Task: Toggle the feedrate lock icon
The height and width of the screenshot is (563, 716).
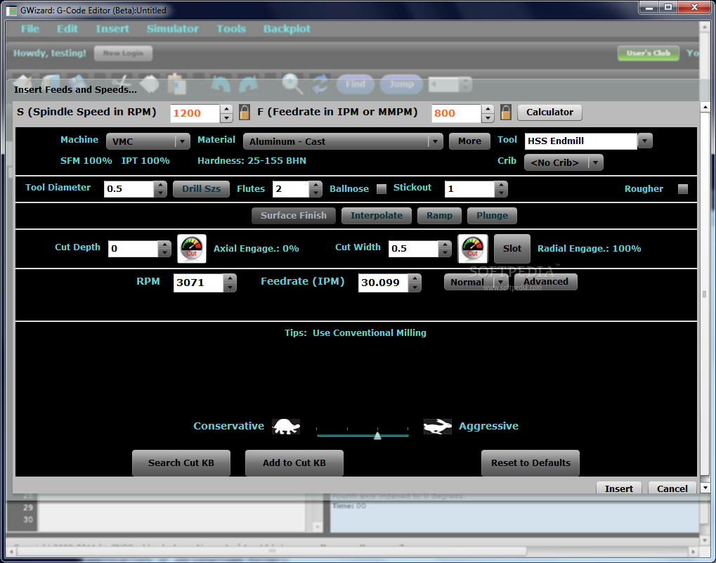Action: [505, 112]
